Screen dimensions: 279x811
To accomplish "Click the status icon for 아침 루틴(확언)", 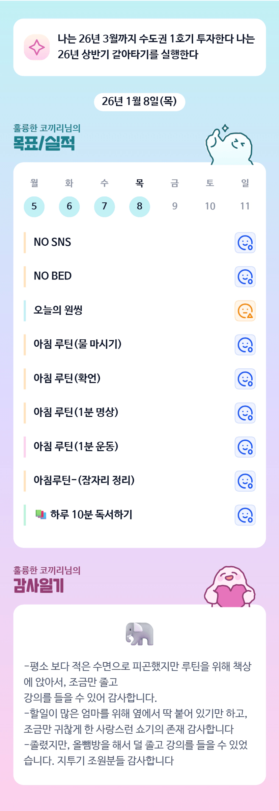I will pyautogui.click(x=245, y=379).
